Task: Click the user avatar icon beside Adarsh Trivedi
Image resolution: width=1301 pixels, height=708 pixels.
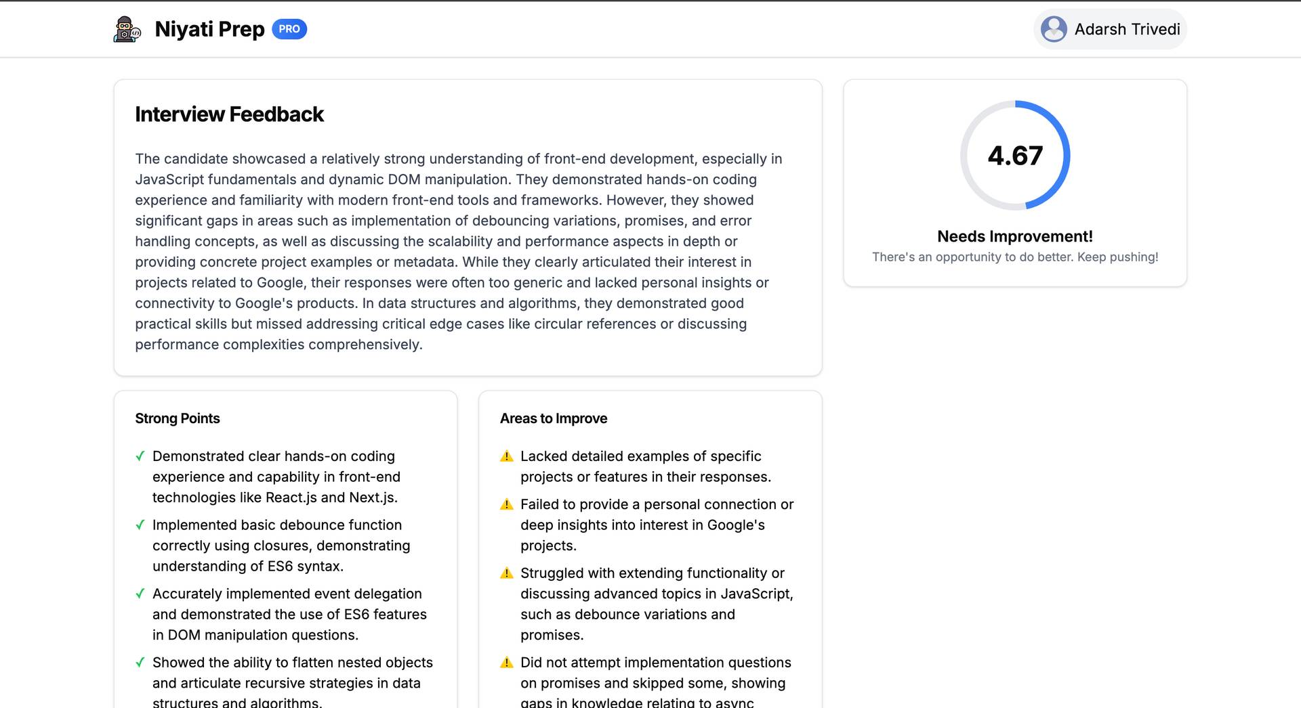Action: pyautogui.click(x=1054, y=29)
